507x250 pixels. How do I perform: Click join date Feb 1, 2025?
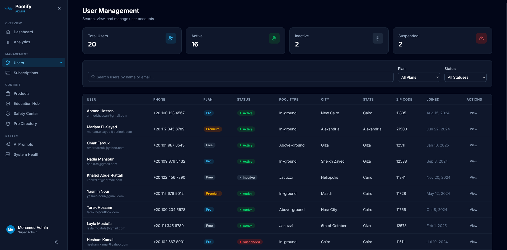pyautogui.click(x=436, y=226)
